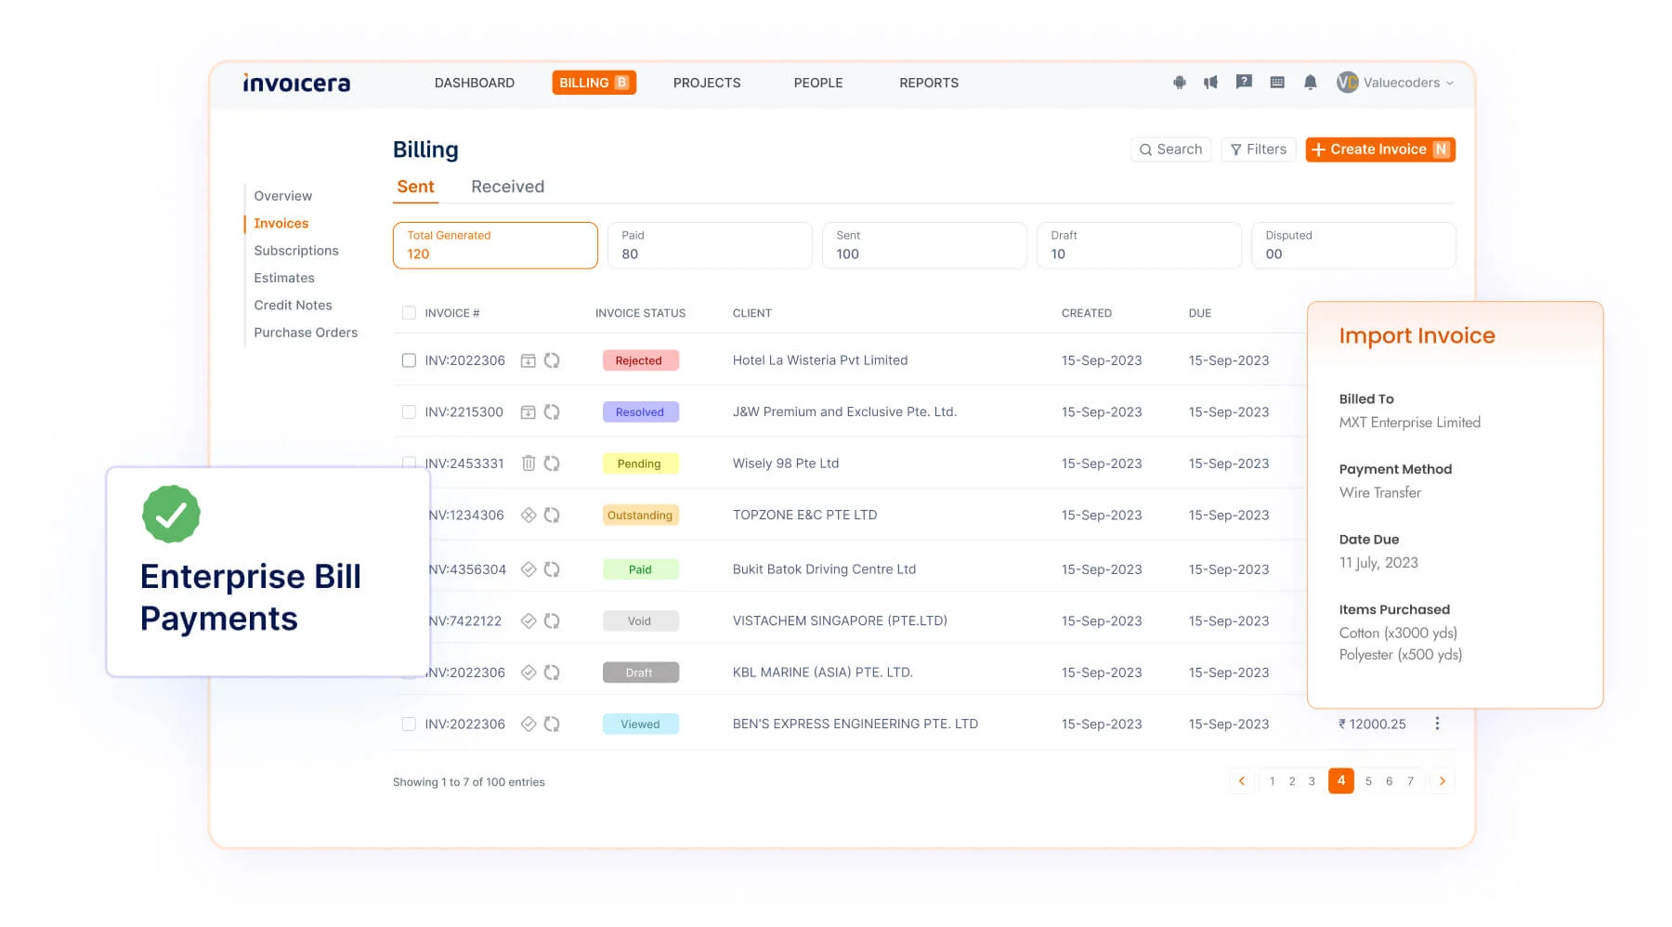Open the Filters dropdown

[1259, 150]
